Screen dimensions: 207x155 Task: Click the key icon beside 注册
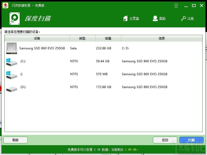pos(183,18)
